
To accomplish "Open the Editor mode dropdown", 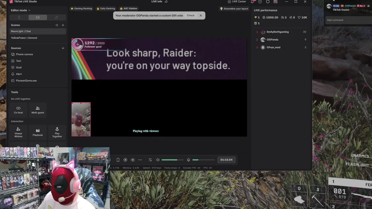I will (x=20, y=10).
